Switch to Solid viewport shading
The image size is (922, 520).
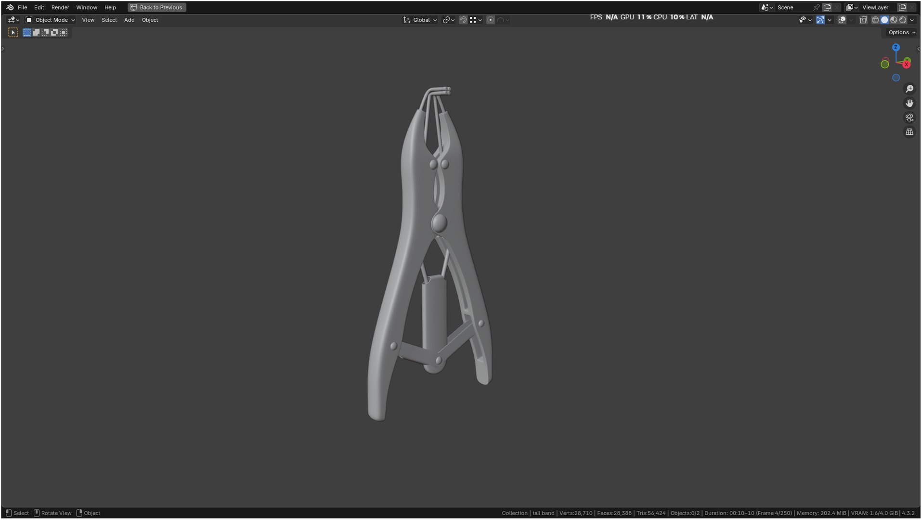click(884, 20)
